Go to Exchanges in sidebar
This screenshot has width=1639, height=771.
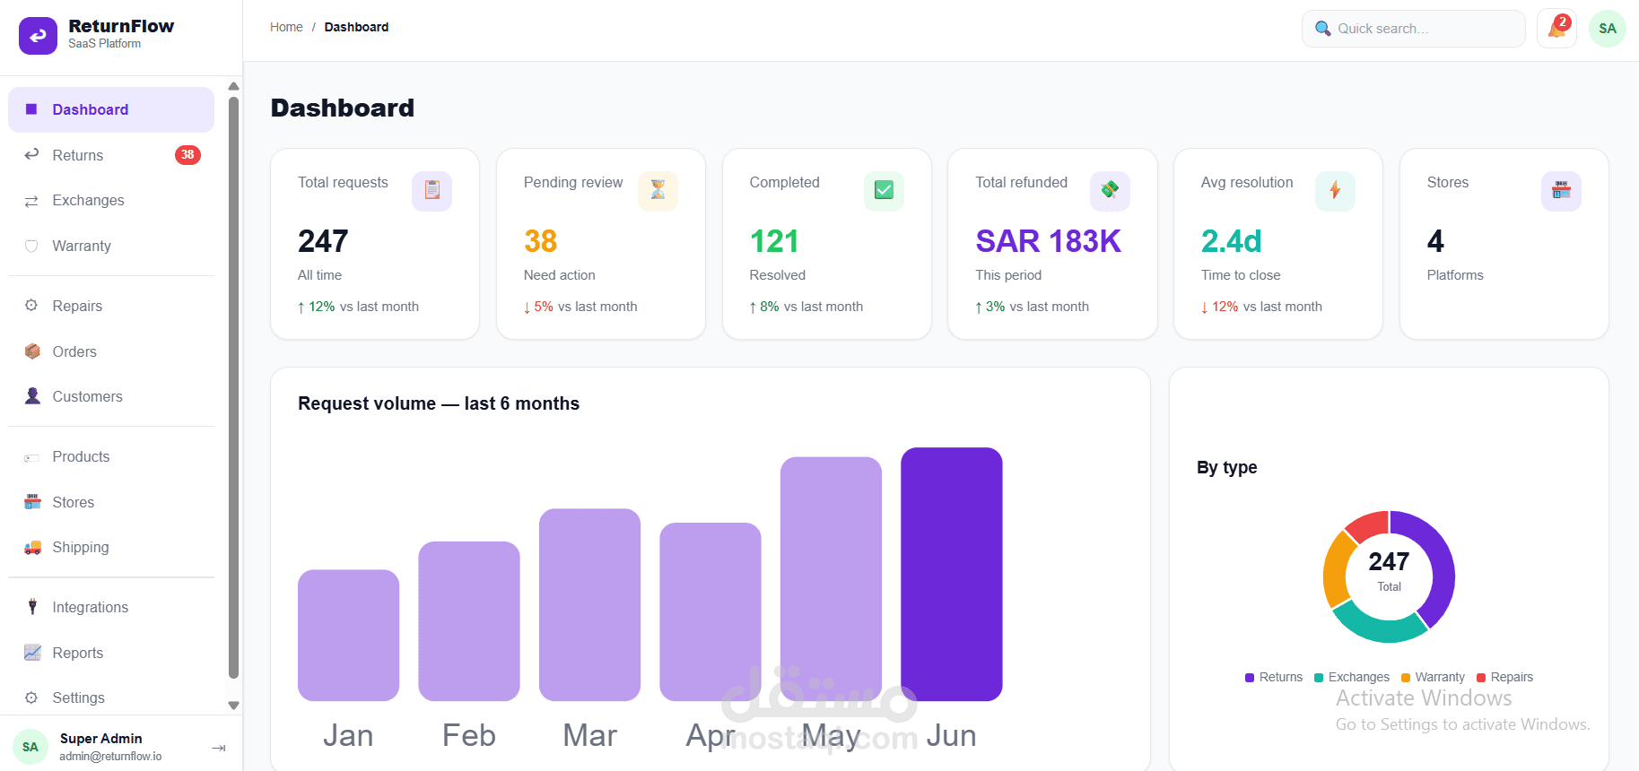[111, 200]
